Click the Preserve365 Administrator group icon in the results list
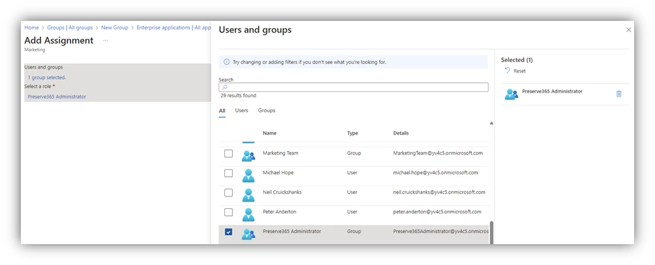 click(248, 234)
